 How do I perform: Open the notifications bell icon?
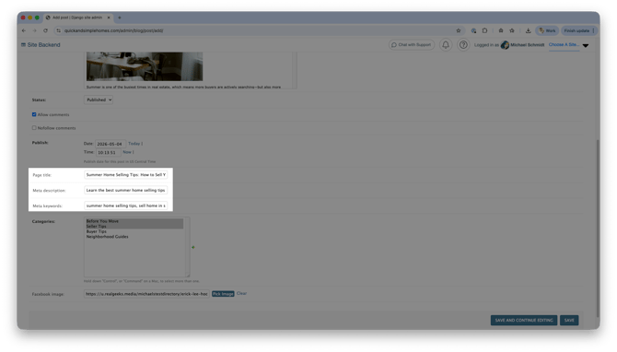[446, 45]
